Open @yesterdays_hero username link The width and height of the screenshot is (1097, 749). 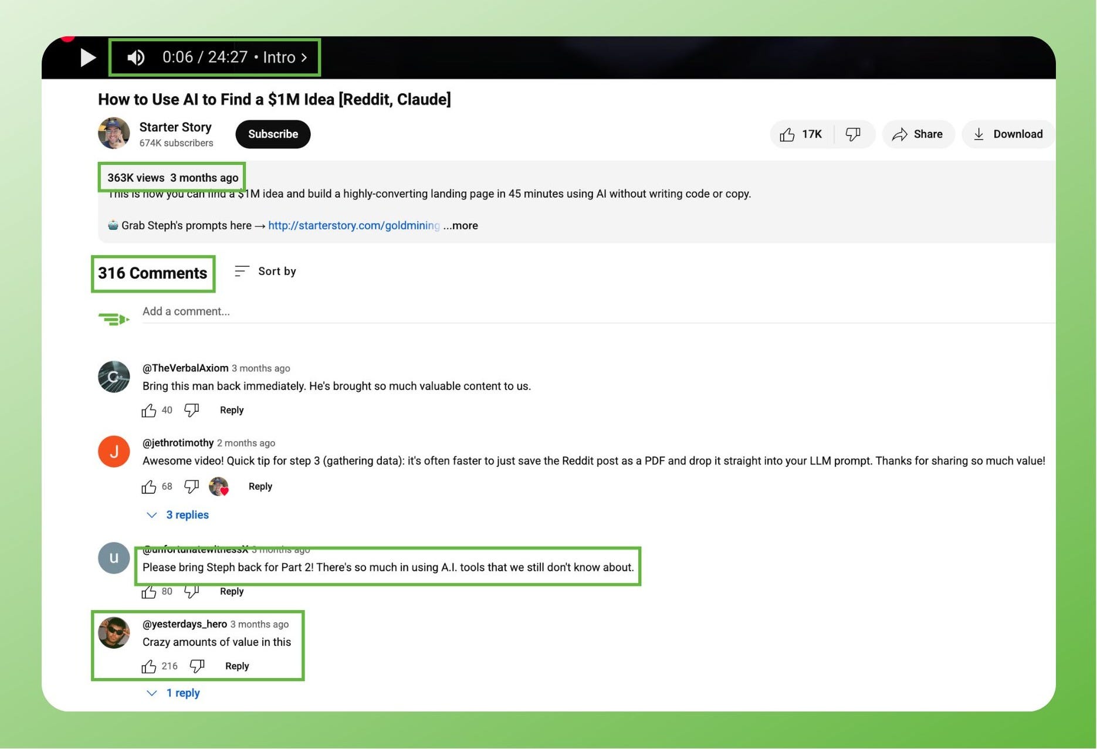pos(185,624)
